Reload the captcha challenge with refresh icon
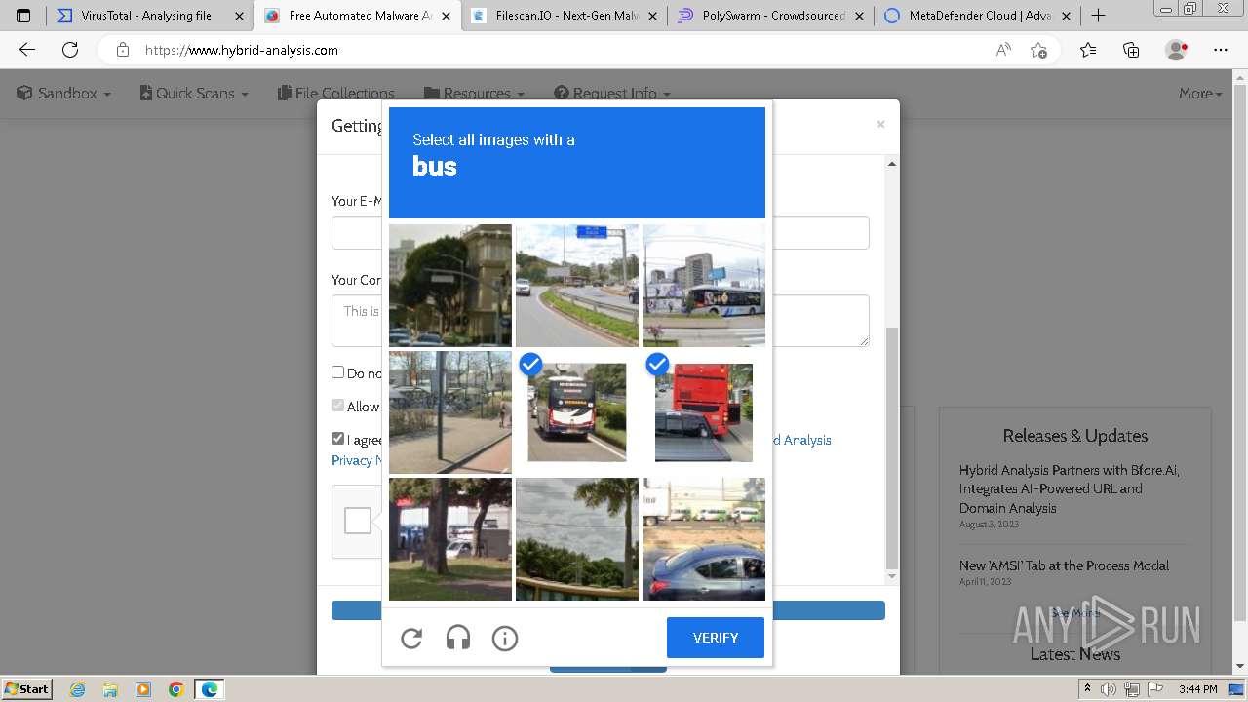This screenshot has width=1248, height=702. (x=411, y=638)
